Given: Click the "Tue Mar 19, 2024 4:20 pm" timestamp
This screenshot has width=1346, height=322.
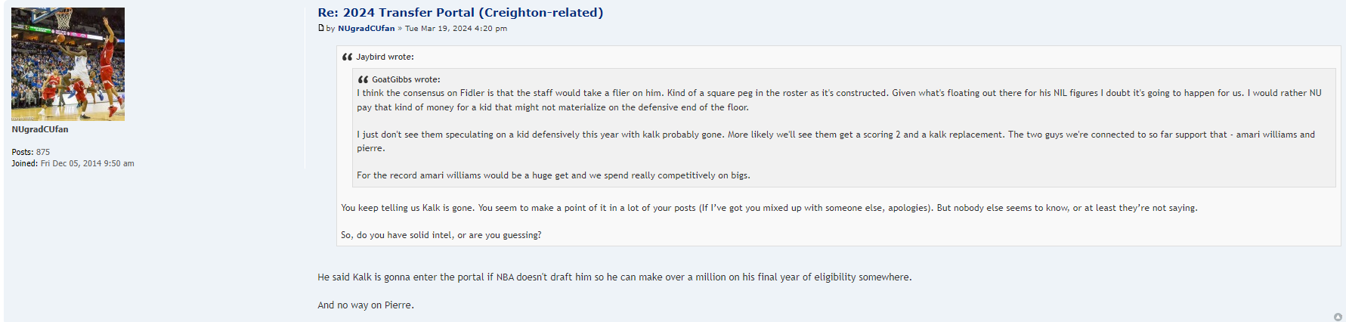Looking at the screenshot, I should (x=456, y=29).
